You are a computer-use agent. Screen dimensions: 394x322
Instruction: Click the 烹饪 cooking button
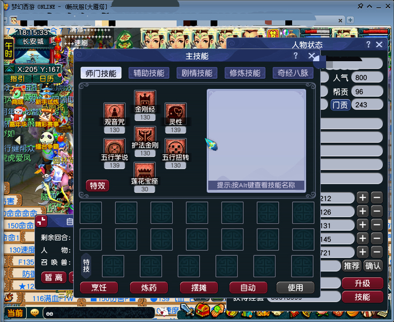[x=99, y=288]
